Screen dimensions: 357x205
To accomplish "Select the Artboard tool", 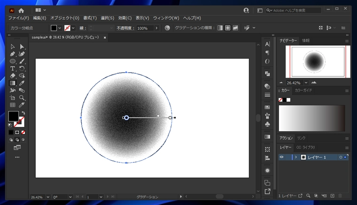I will (13, 98).
